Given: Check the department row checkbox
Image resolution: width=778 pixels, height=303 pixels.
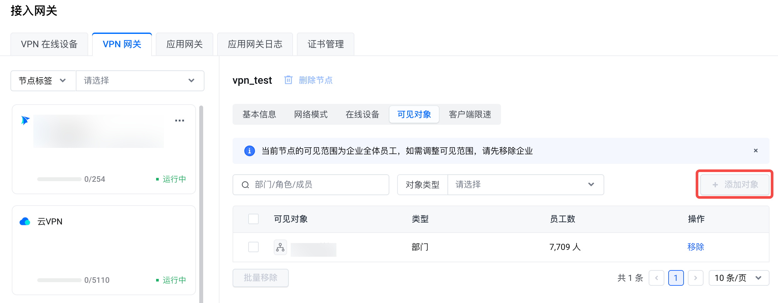Looking at the screenshot, I should tap(253, 247).
